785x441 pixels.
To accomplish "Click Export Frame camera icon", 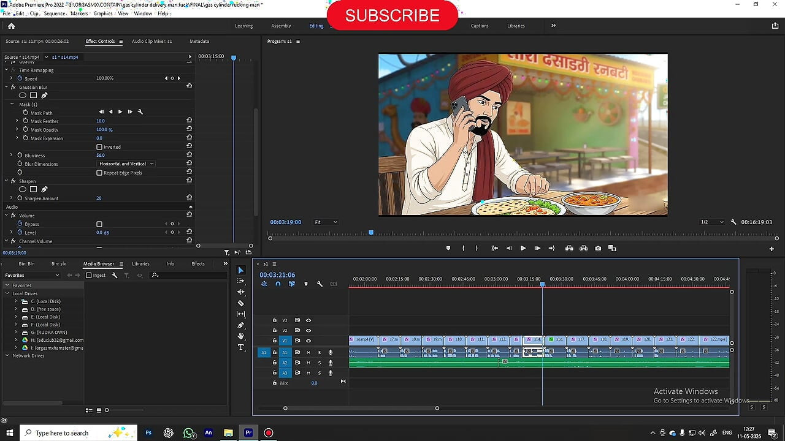I will tap(598, 248).
